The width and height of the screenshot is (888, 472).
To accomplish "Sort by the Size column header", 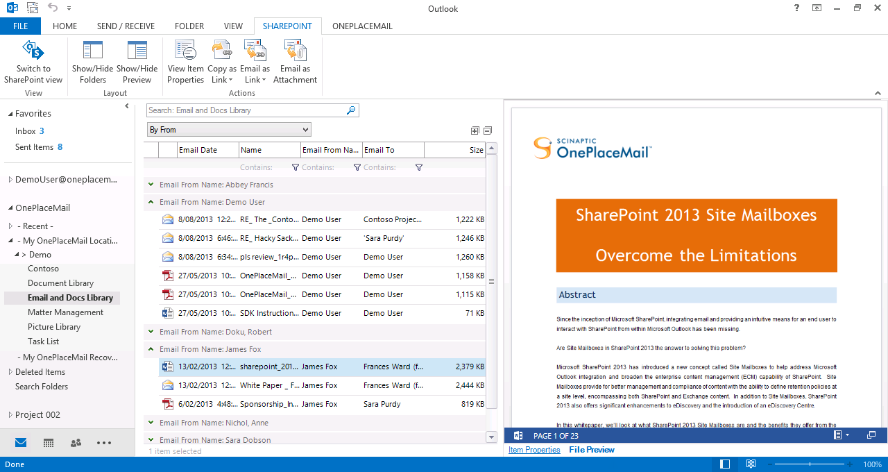I will 454,150.
